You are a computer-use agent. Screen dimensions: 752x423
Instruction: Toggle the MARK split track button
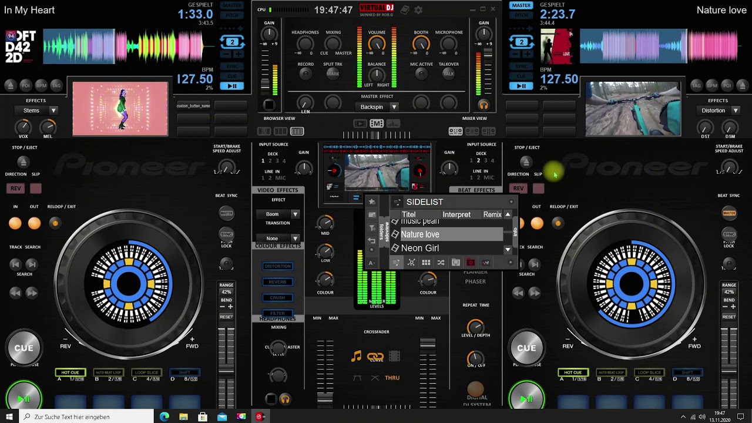point(333,73)
